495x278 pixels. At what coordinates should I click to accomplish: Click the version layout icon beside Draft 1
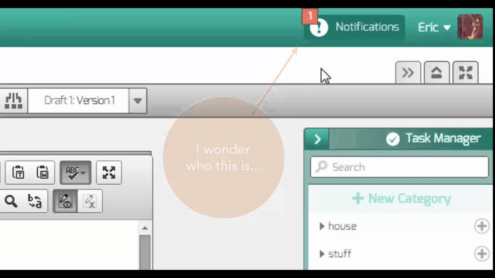pyautogui.click(x=14, y=100)
